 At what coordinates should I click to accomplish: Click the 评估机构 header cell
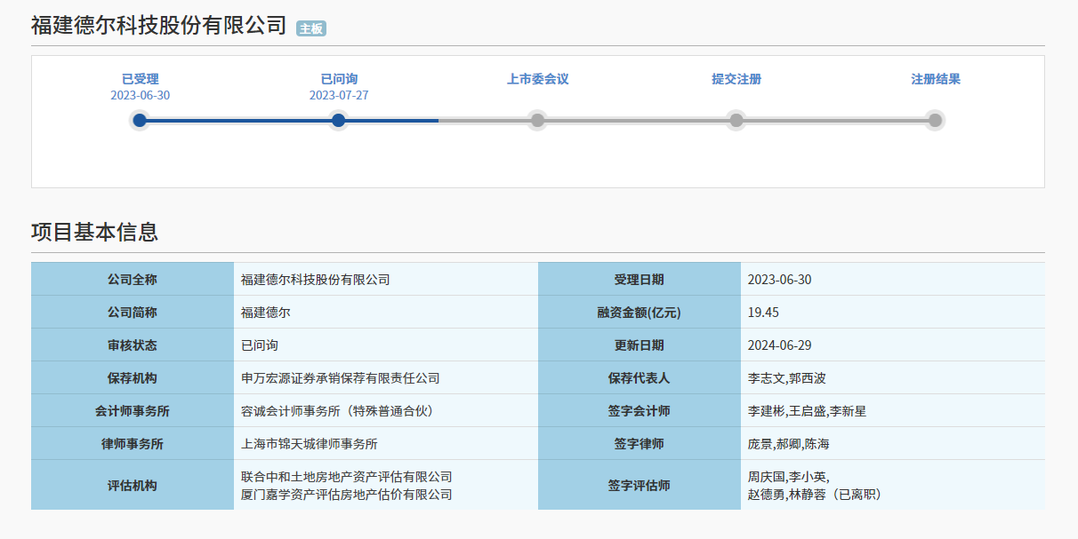tap(133, 485)
